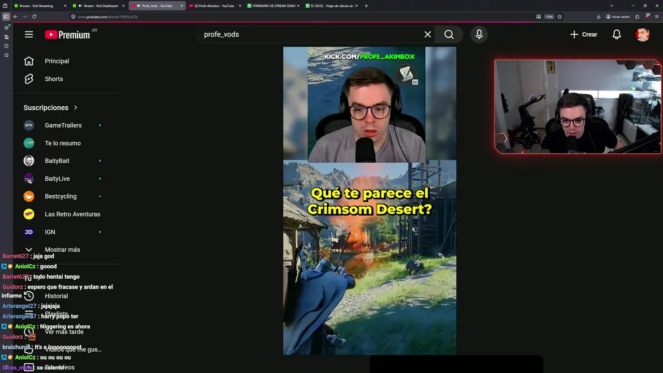Expand Mostrar más subscriptions

(x=62, y=250)
